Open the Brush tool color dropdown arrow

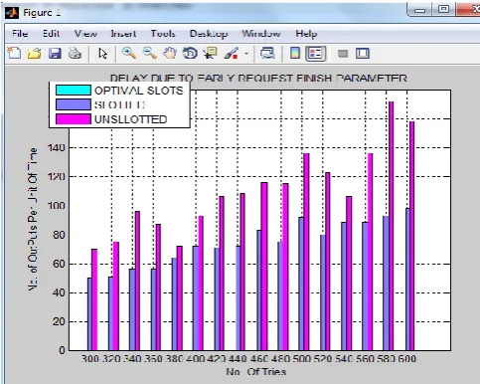tap(246, 54)
